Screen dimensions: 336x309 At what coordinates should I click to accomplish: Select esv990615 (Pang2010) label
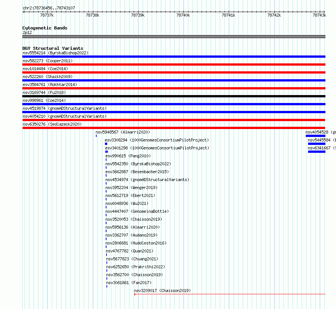128,156
